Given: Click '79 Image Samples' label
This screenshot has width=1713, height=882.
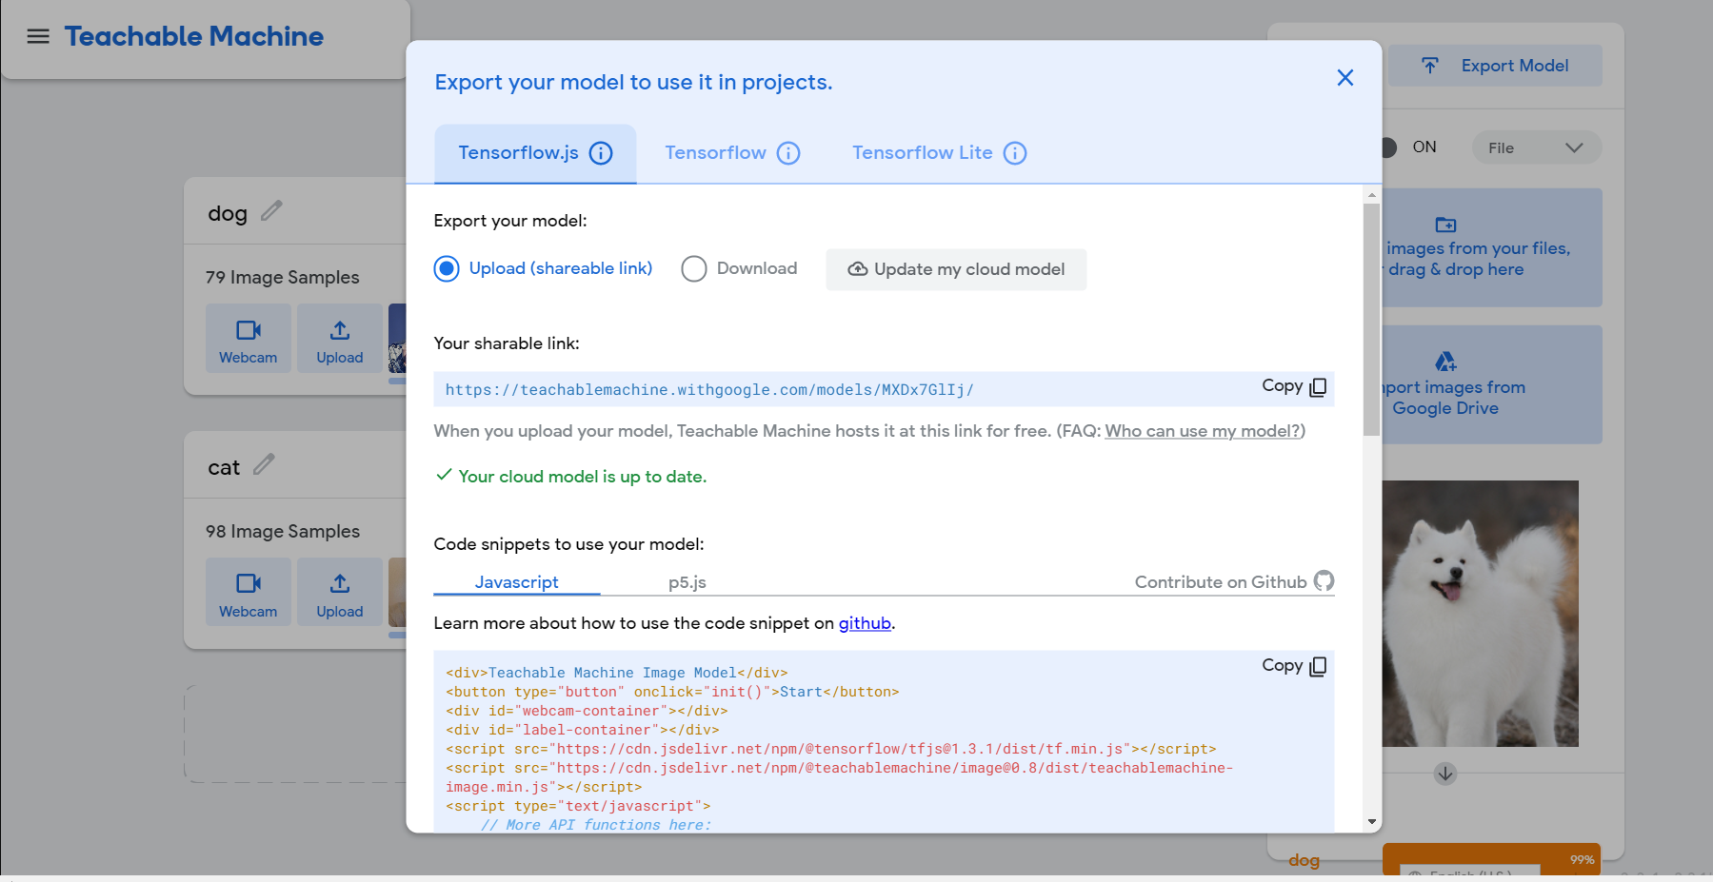Looking at the screenshot, I should click(283, 278).
